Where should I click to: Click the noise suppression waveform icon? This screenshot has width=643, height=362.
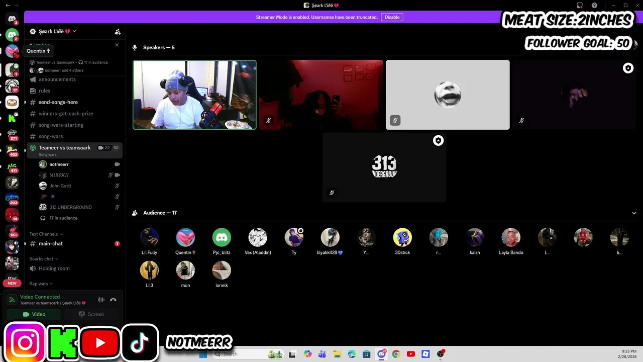click(x=101, y=300)
